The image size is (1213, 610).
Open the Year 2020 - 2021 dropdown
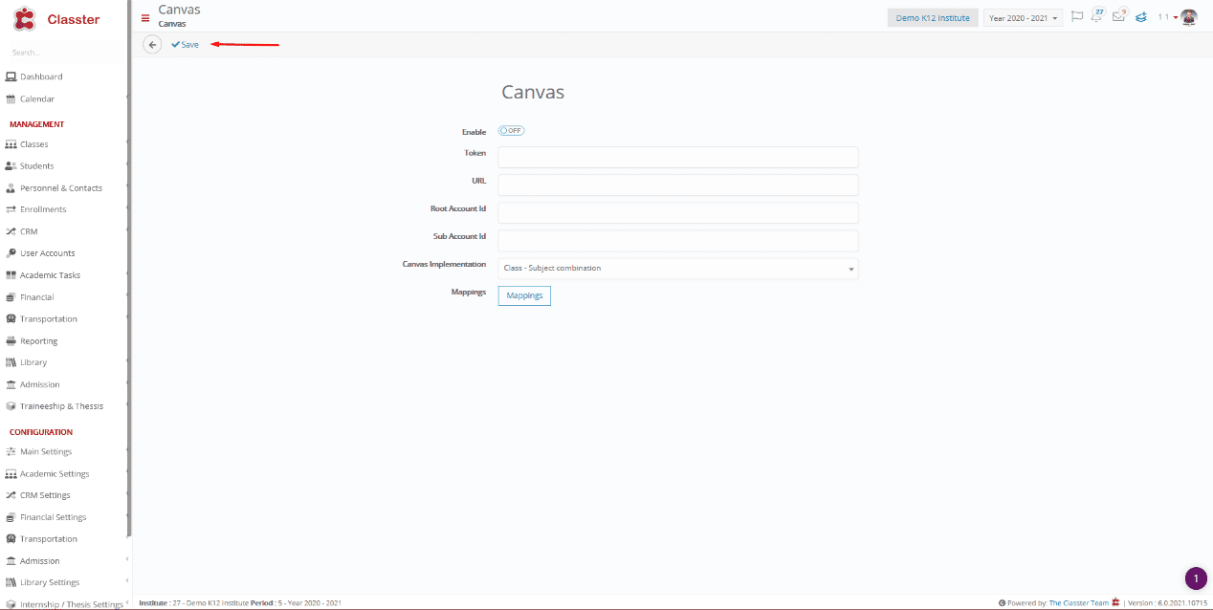[x=1024, y=18]
